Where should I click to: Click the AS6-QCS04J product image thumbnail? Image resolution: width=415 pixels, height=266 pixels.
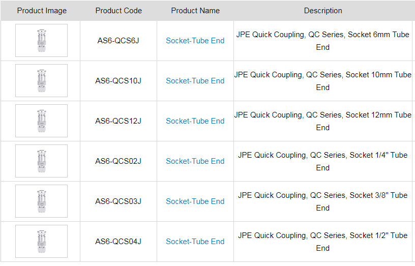click(x=41, y=242)
